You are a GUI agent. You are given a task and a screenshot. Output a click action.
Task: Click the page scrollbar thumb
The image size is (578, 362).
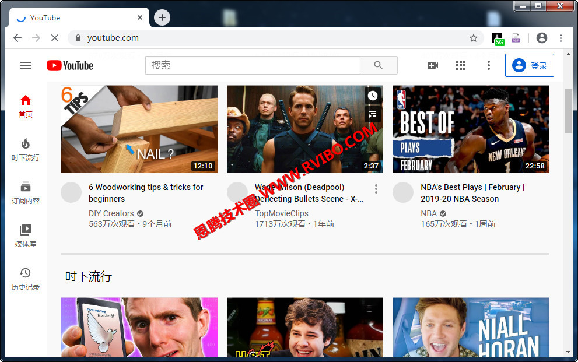click(568, 111)
